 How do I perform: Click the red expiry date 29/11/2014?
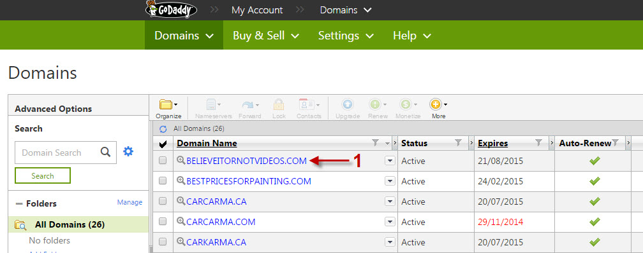pyautogui.click(x=500, y=222)
